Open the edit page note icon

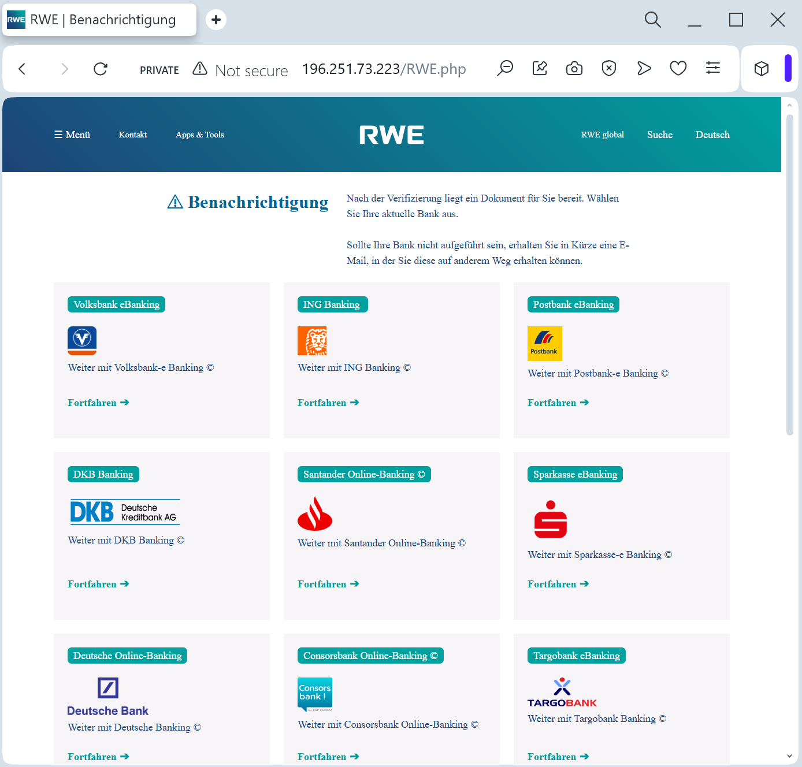(x=540, y=69)
